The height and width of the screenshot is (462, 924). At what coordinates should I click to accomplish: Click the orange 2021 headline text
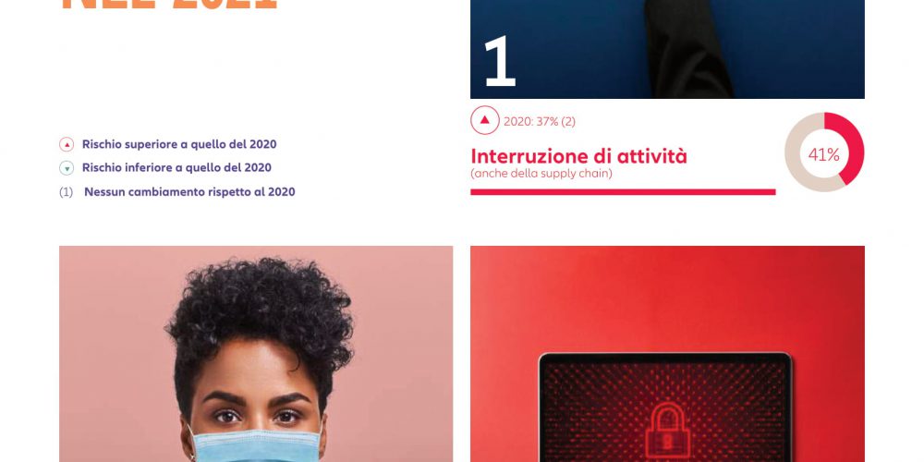(168, 5)
